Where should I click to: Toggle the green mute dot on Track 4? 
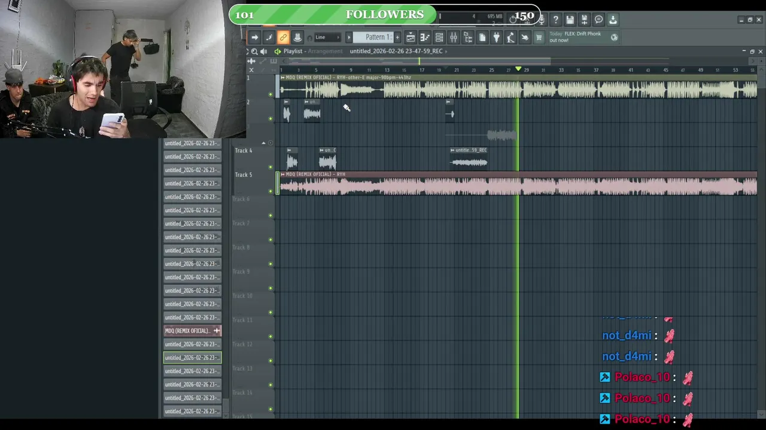click(270, 167)
